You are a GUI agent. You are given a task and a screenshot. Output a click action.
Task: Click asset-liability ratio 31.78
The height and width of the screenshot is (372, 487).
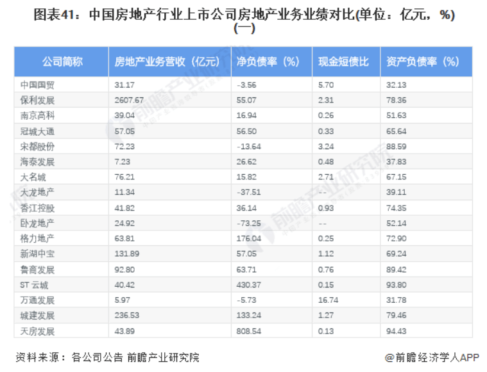point(397,300)
